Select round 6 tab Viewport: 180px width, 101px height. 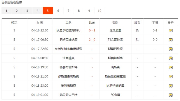58,11
